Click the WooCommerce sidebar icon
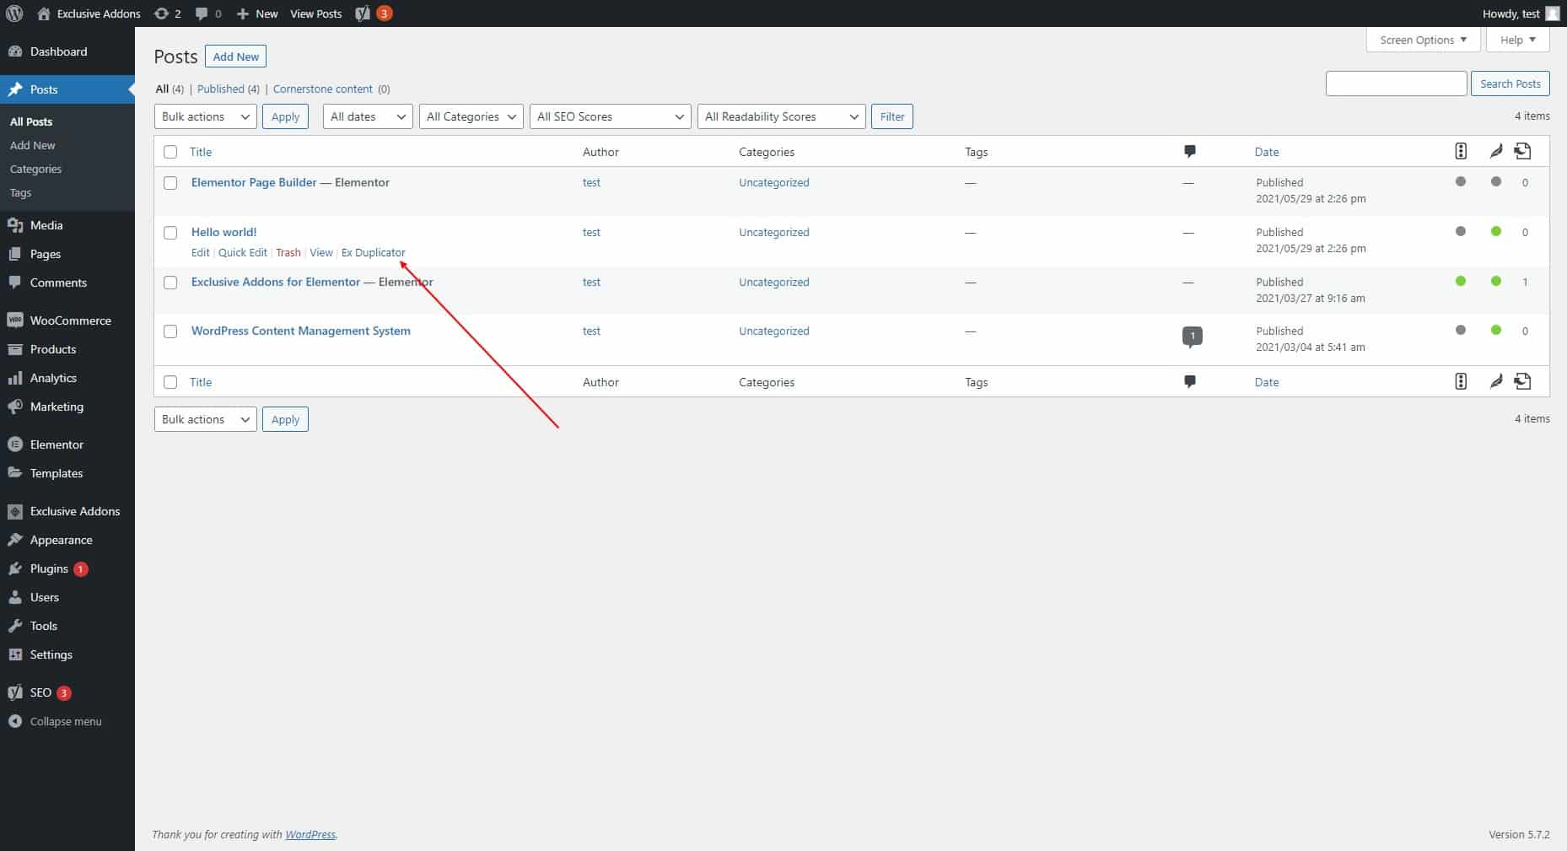1567x851 pixels. (x=15, y=320)
